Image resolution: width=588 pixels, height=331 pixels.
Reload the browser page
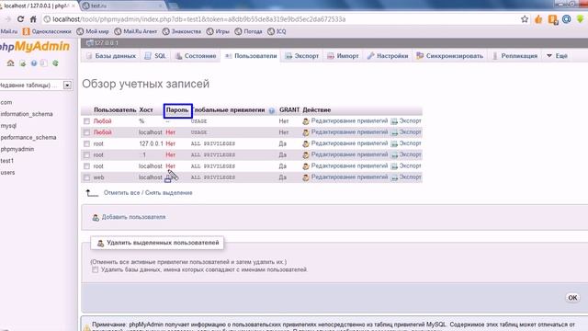click(20, 19)
